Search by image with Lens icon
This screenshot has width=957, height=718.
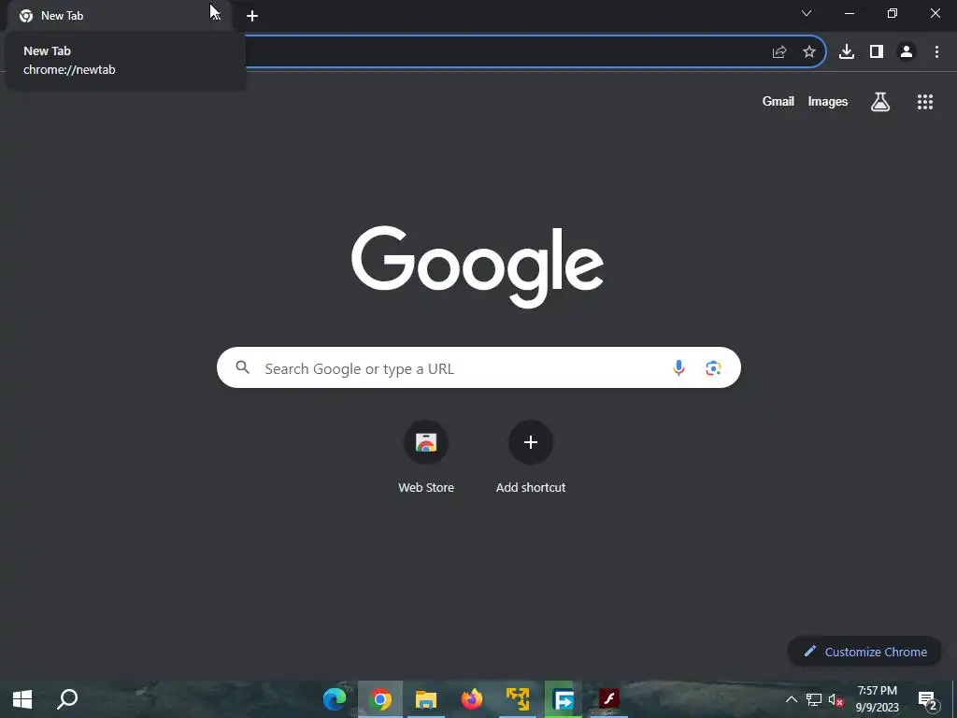(713, 367)
